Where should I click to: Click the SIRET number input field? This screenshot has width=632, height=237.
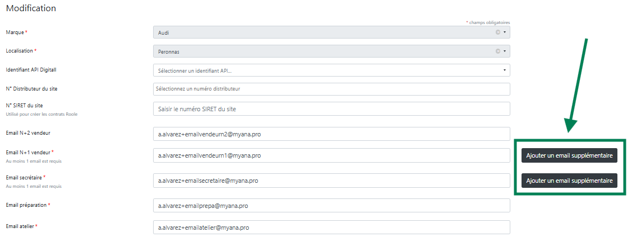point(331,109)
